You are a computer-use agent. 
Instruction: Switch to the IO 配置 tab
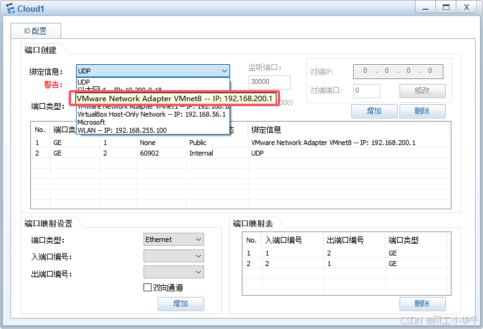point(36,31)
